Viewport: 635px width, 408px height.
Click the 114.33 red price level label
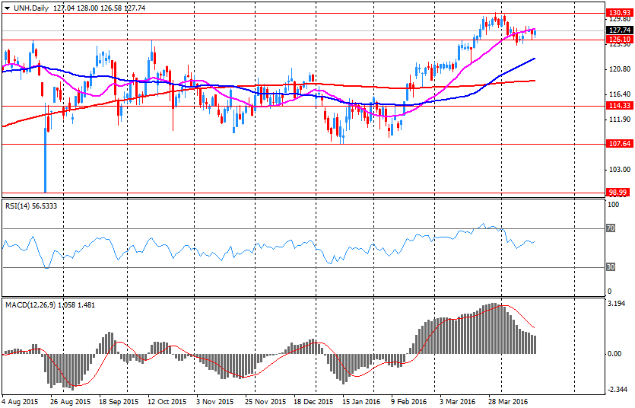click(620, 105)
